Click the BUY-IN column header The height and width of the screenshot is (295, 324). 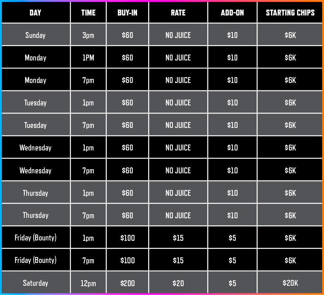[127, 13]
